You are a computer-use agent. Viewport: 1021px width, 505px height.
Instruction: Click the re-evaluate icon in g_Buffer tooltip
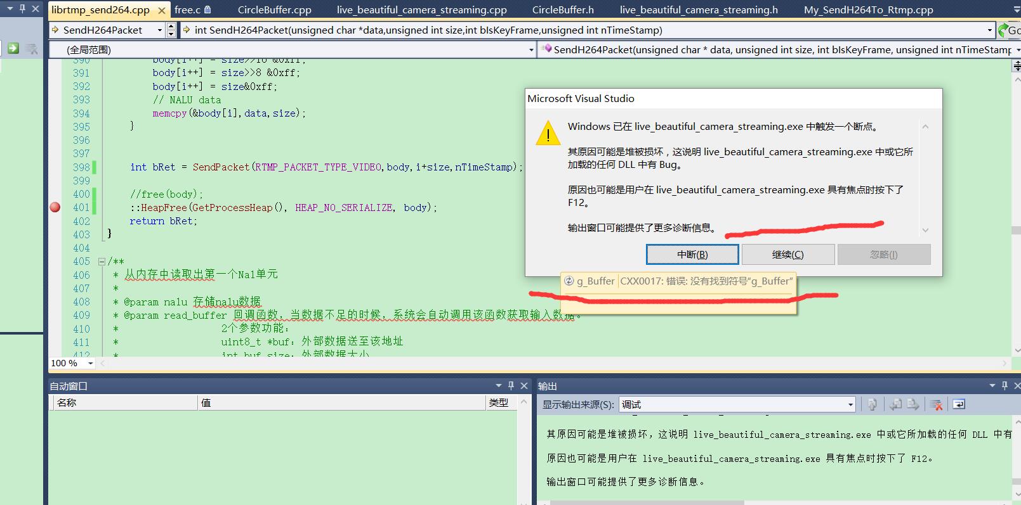569,281
